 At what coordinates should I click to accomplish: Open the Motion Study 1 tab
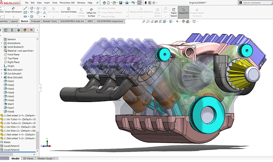tap(47, 158)
